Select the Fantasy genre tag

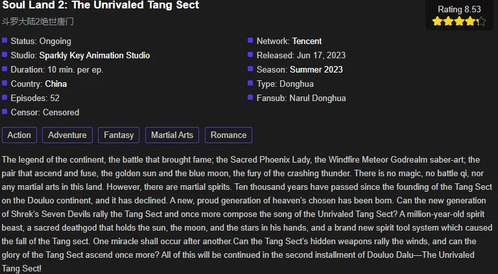coord(119,135)
